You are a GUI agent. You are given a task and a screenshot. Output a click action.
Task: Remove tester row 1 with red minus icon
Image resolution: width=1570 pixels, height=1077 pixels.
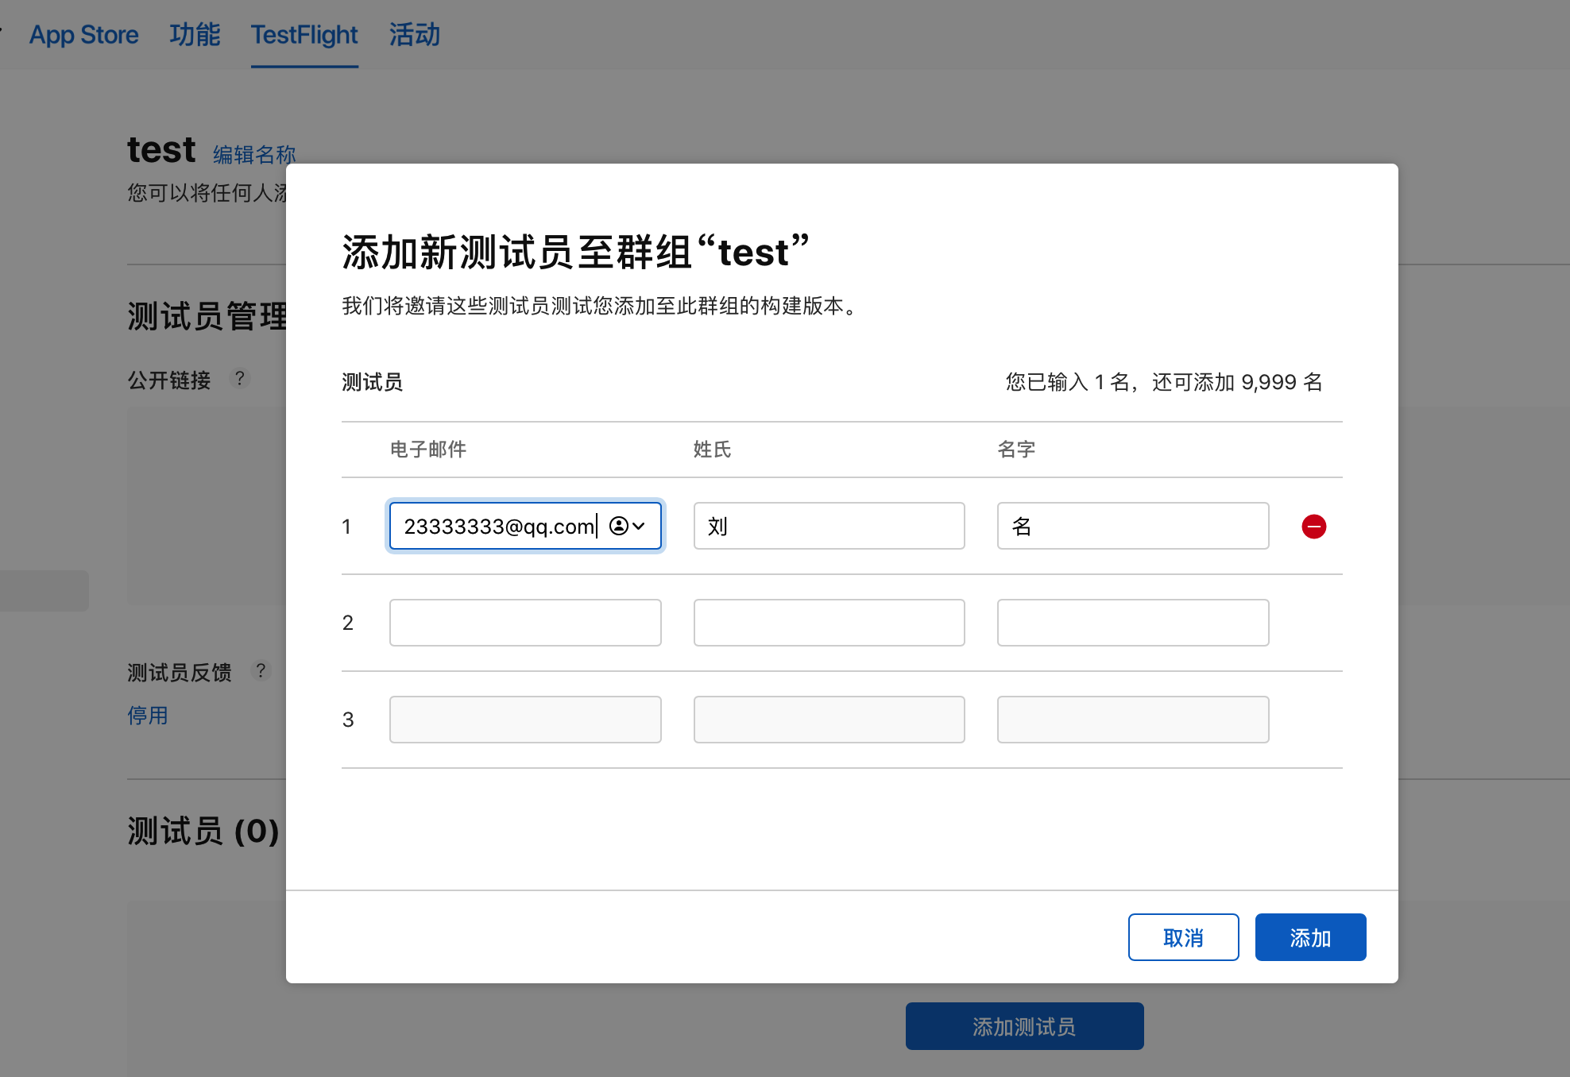pyautogui.click(x=1313, y=527)
